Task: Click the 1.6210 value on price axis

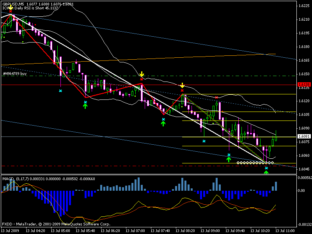Action: pyautogui.click(x=304, y=19)
